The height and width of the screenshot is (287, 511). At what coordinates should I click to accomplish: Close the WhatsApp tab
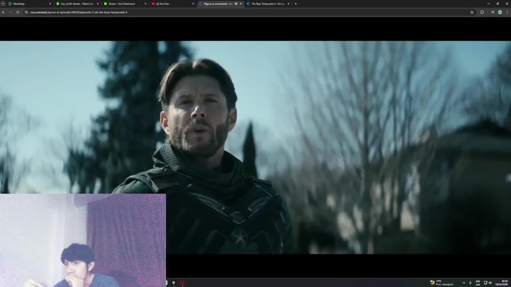point(50,4)
